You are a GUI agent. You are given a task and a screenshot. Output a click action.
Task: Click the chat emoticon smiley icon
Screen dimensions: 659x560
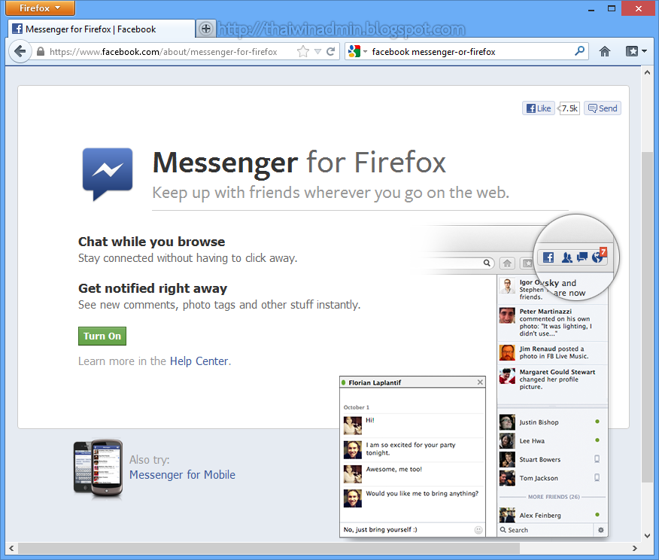478,530
